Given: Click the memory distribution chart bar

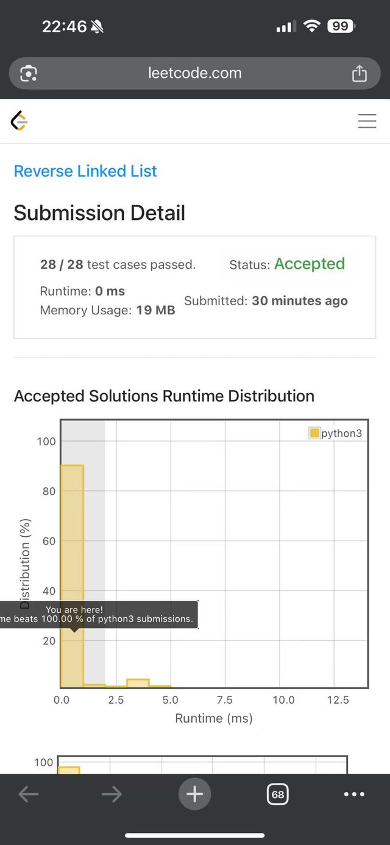Looking at the screenshot, I should [x=69, y=770].
